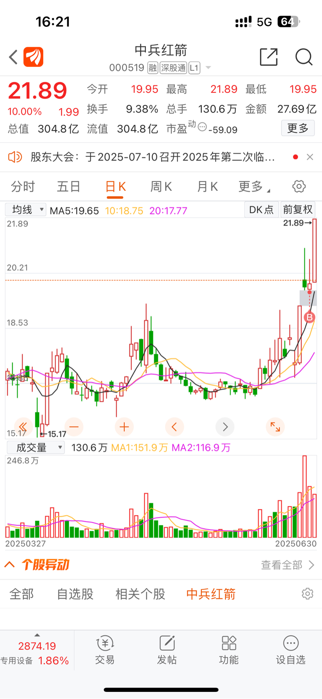Select the 自选股 filter tab

tap(75, 594)
